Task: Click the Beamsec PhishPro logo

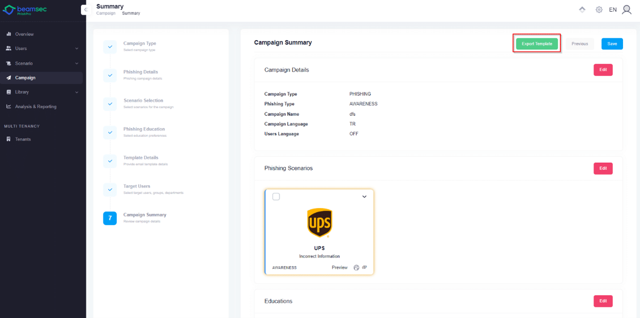Action: point(25,10)
